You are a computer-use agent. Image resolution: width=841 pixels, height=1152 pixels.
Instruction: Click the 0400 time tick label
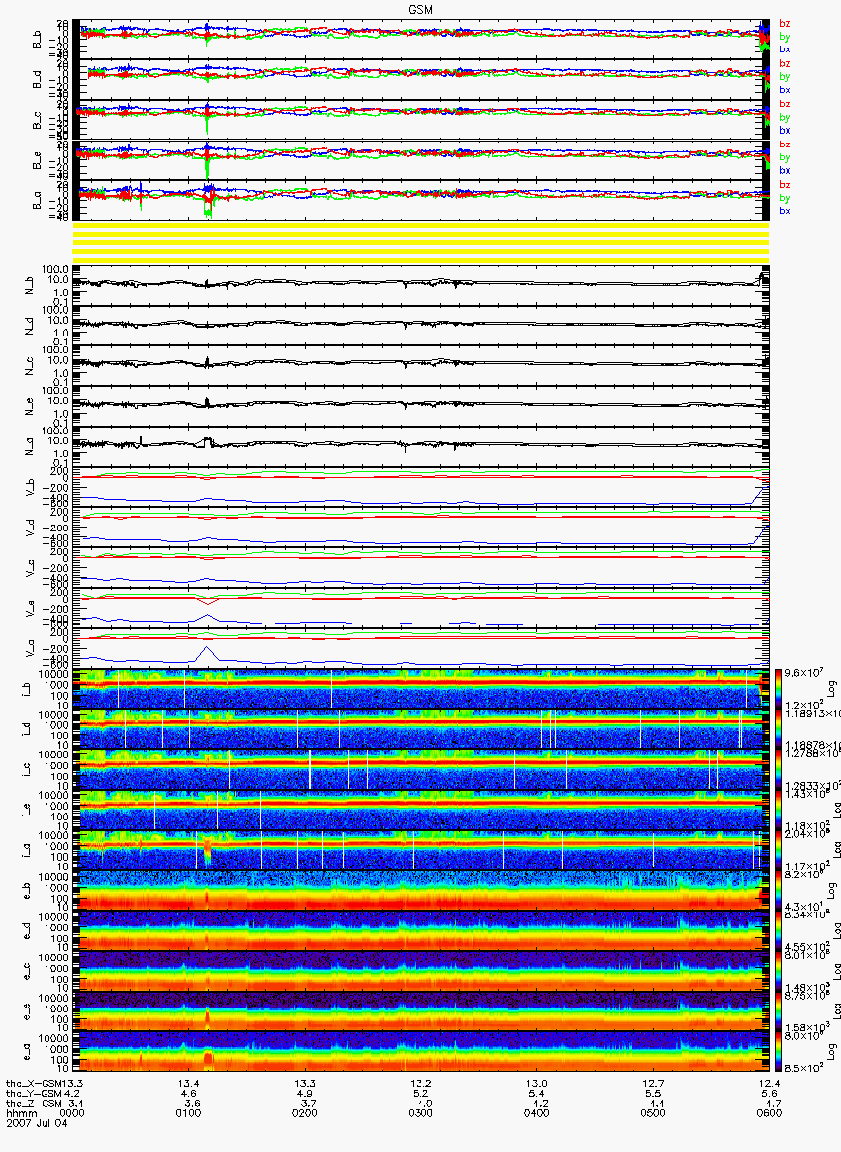(x=537, y=1113)
